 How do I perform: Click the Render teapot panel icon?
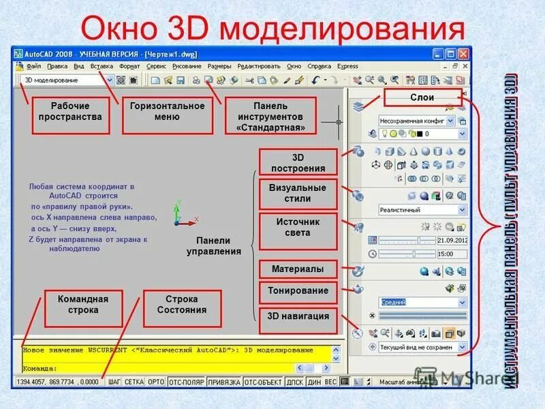point(358,288)
